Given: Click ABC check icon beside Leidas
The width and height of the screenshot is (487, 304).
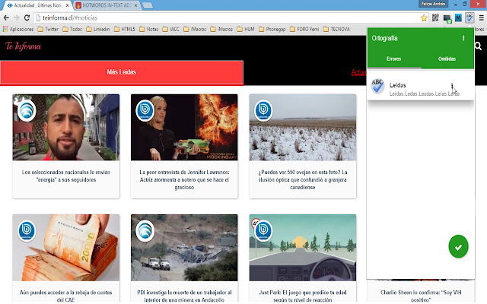Looking at the screenshot, I should pos(378,86).
